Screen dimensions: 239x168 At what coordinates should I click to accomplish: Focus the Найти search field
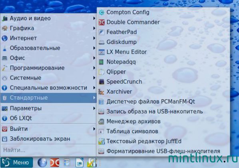tap(48, 150)
